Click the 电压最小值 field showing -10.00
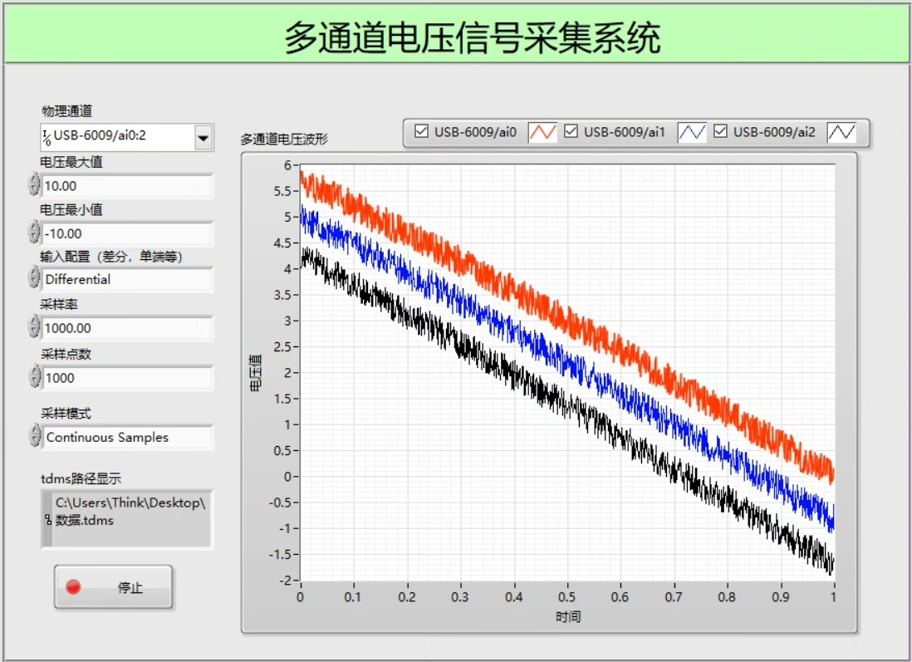 (x=128, y=234)
